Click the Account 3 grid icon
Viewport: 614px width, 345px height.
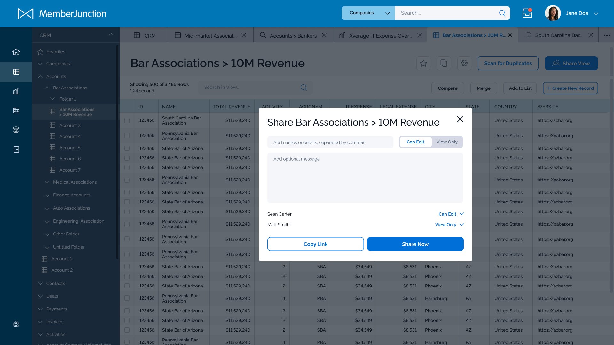point(52,125)
